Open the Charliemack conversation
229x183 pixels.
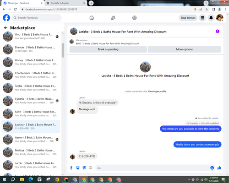[x=31, y=75]
